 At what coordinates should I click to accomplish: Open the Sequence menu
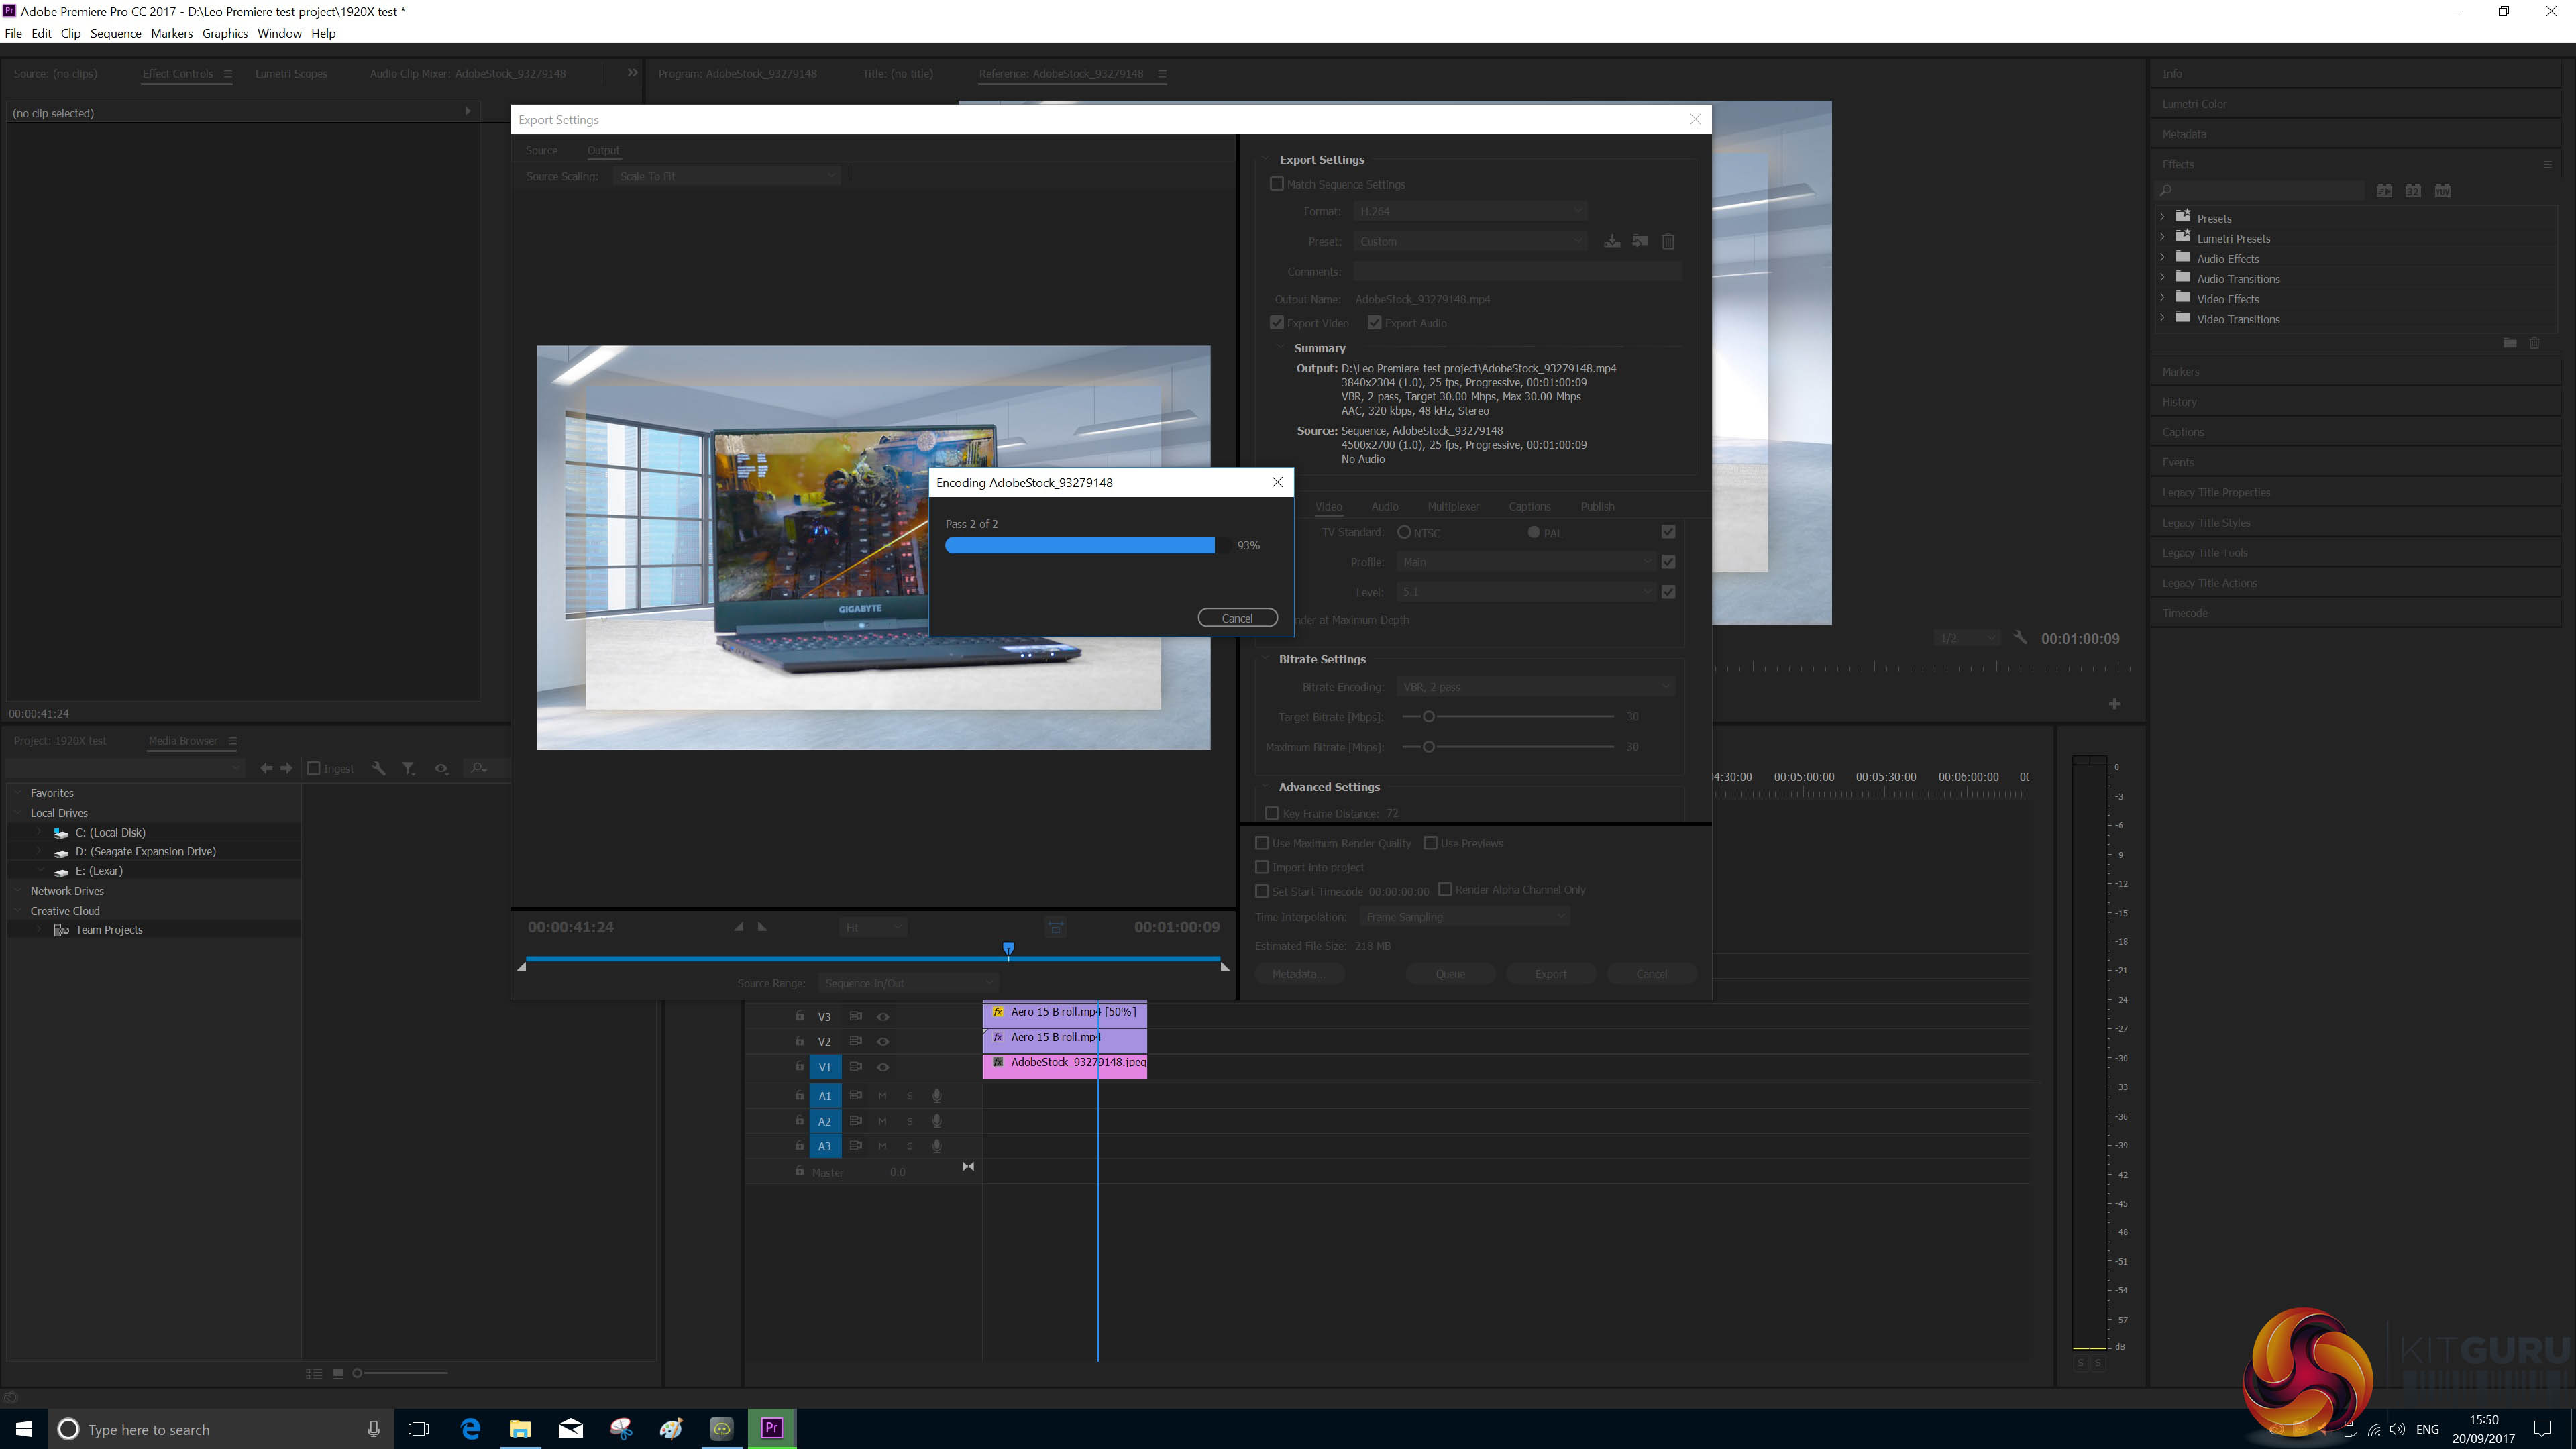coord(115,33)
